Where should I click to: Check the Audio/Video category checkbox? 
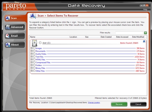[34, 54]
